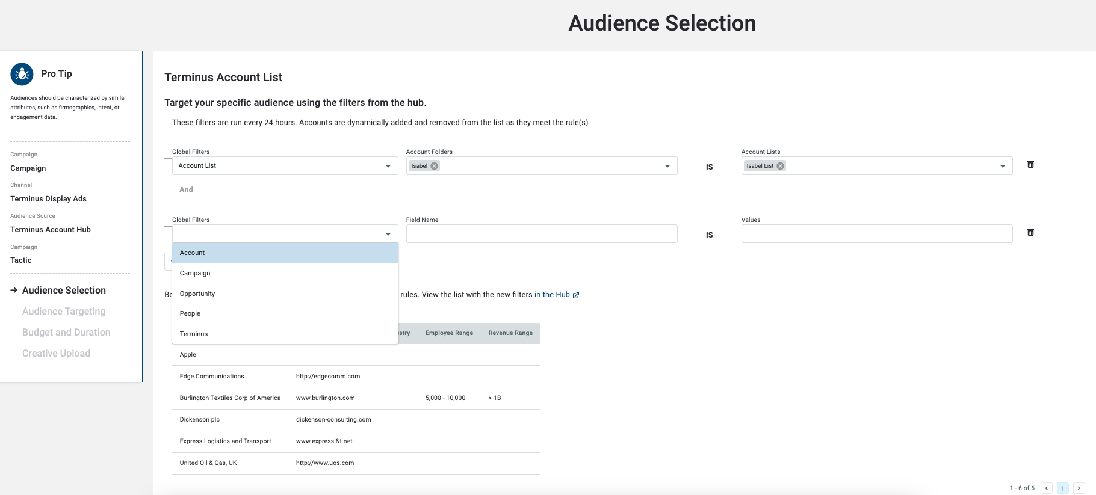
Task: Click the dickenson-consulting.com website cell
Action: (333, 420)
